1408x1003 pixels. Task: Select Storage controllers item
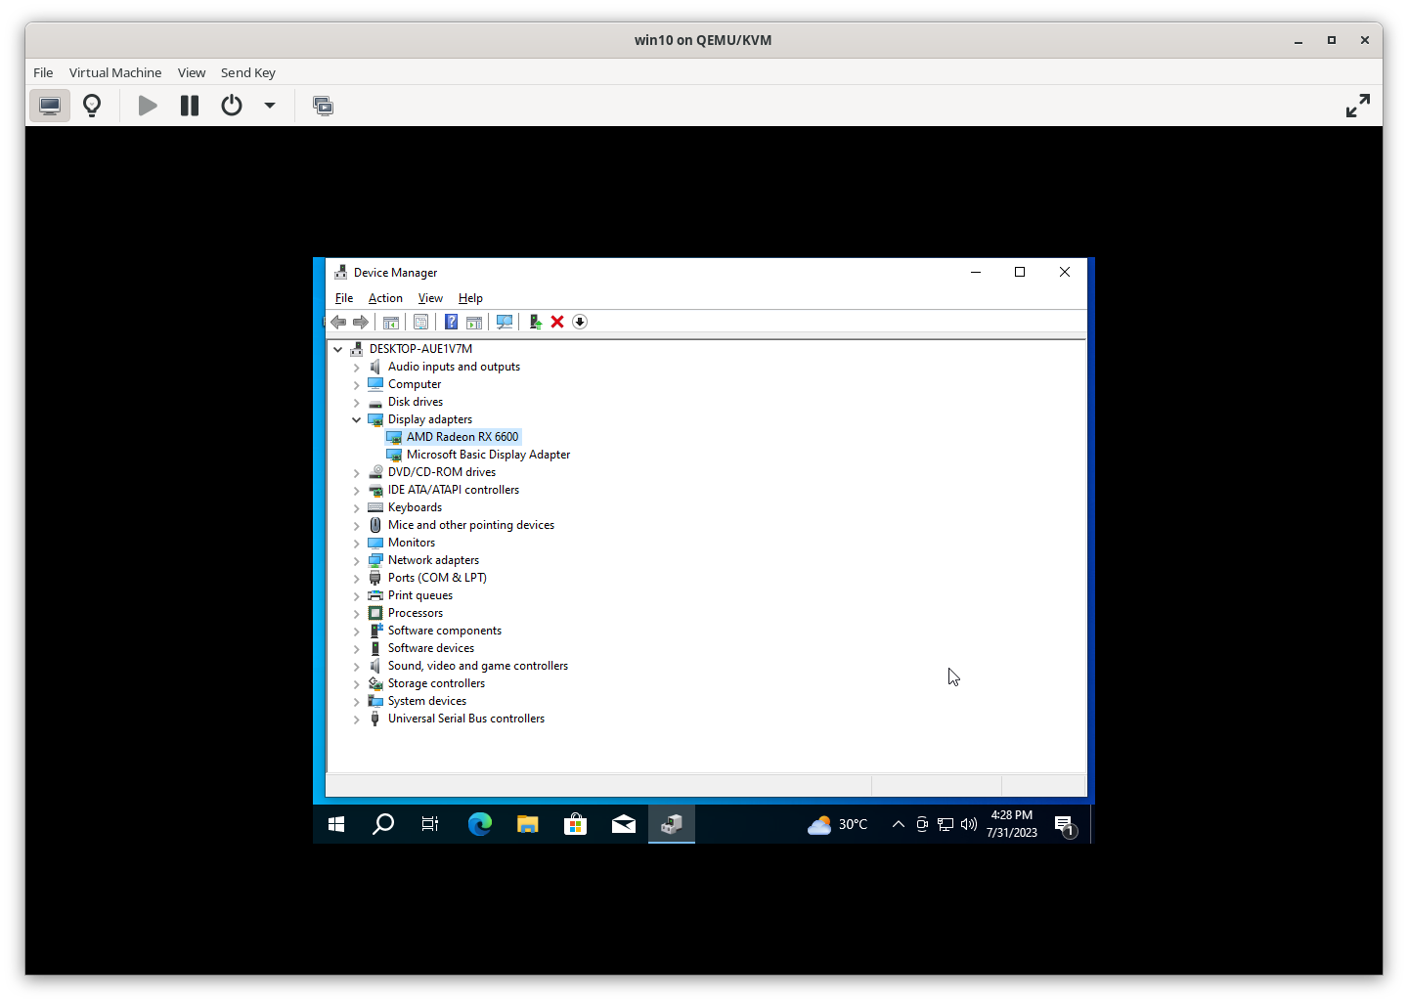436,683
